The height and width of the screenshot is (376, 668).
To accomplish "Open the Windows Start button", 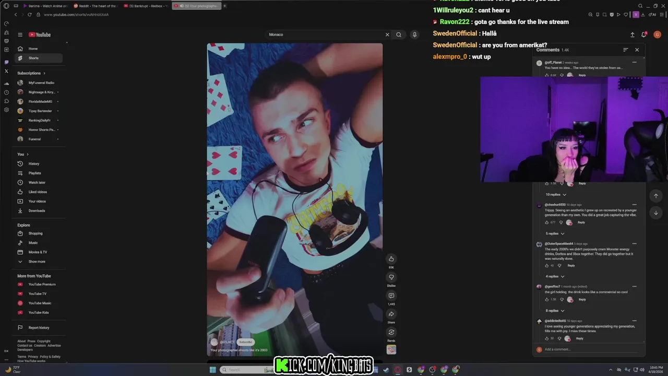I will (212, 370).
